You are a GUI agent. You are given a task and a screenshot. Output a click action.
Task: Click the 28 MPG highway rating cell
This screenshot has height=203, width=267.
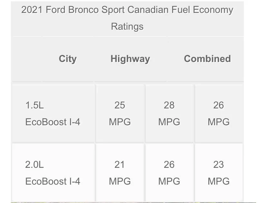(169, 113)
